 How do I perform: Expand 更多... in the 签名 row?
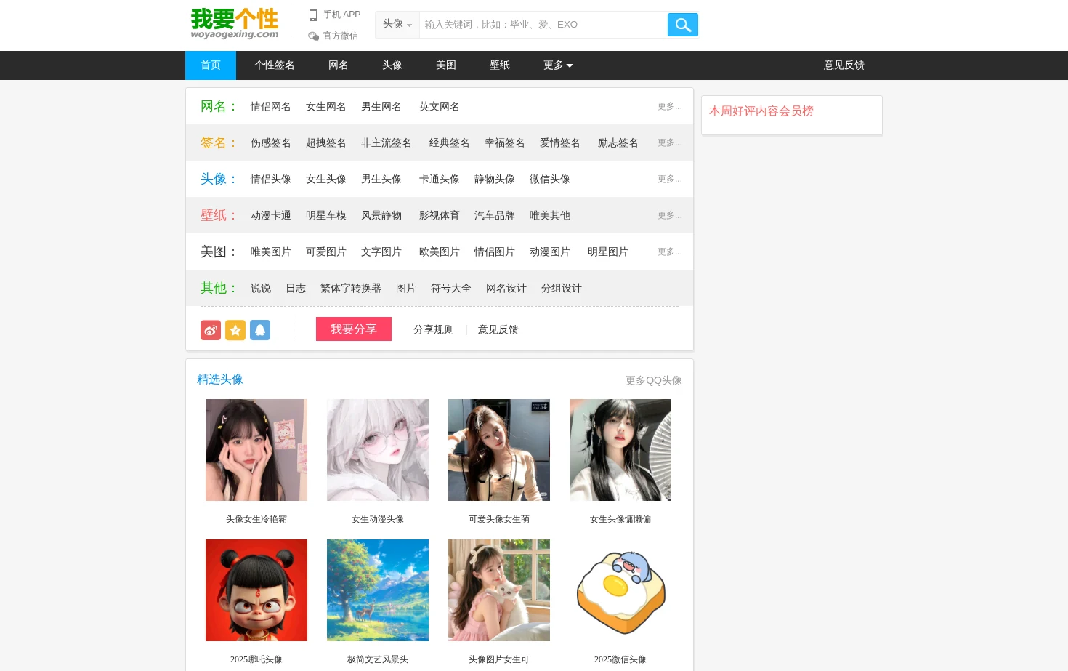click(x=669, y=142)
